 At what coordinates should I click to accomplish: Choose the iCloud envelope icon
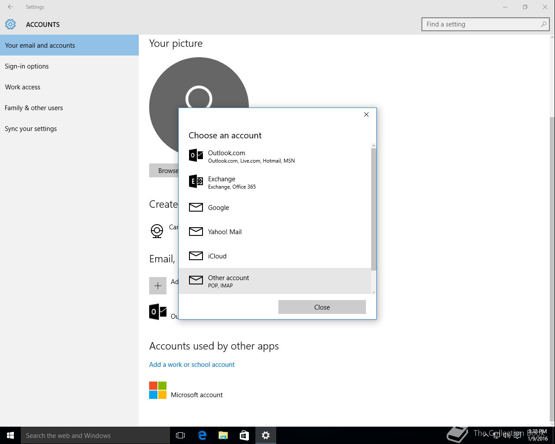point(196,256)
